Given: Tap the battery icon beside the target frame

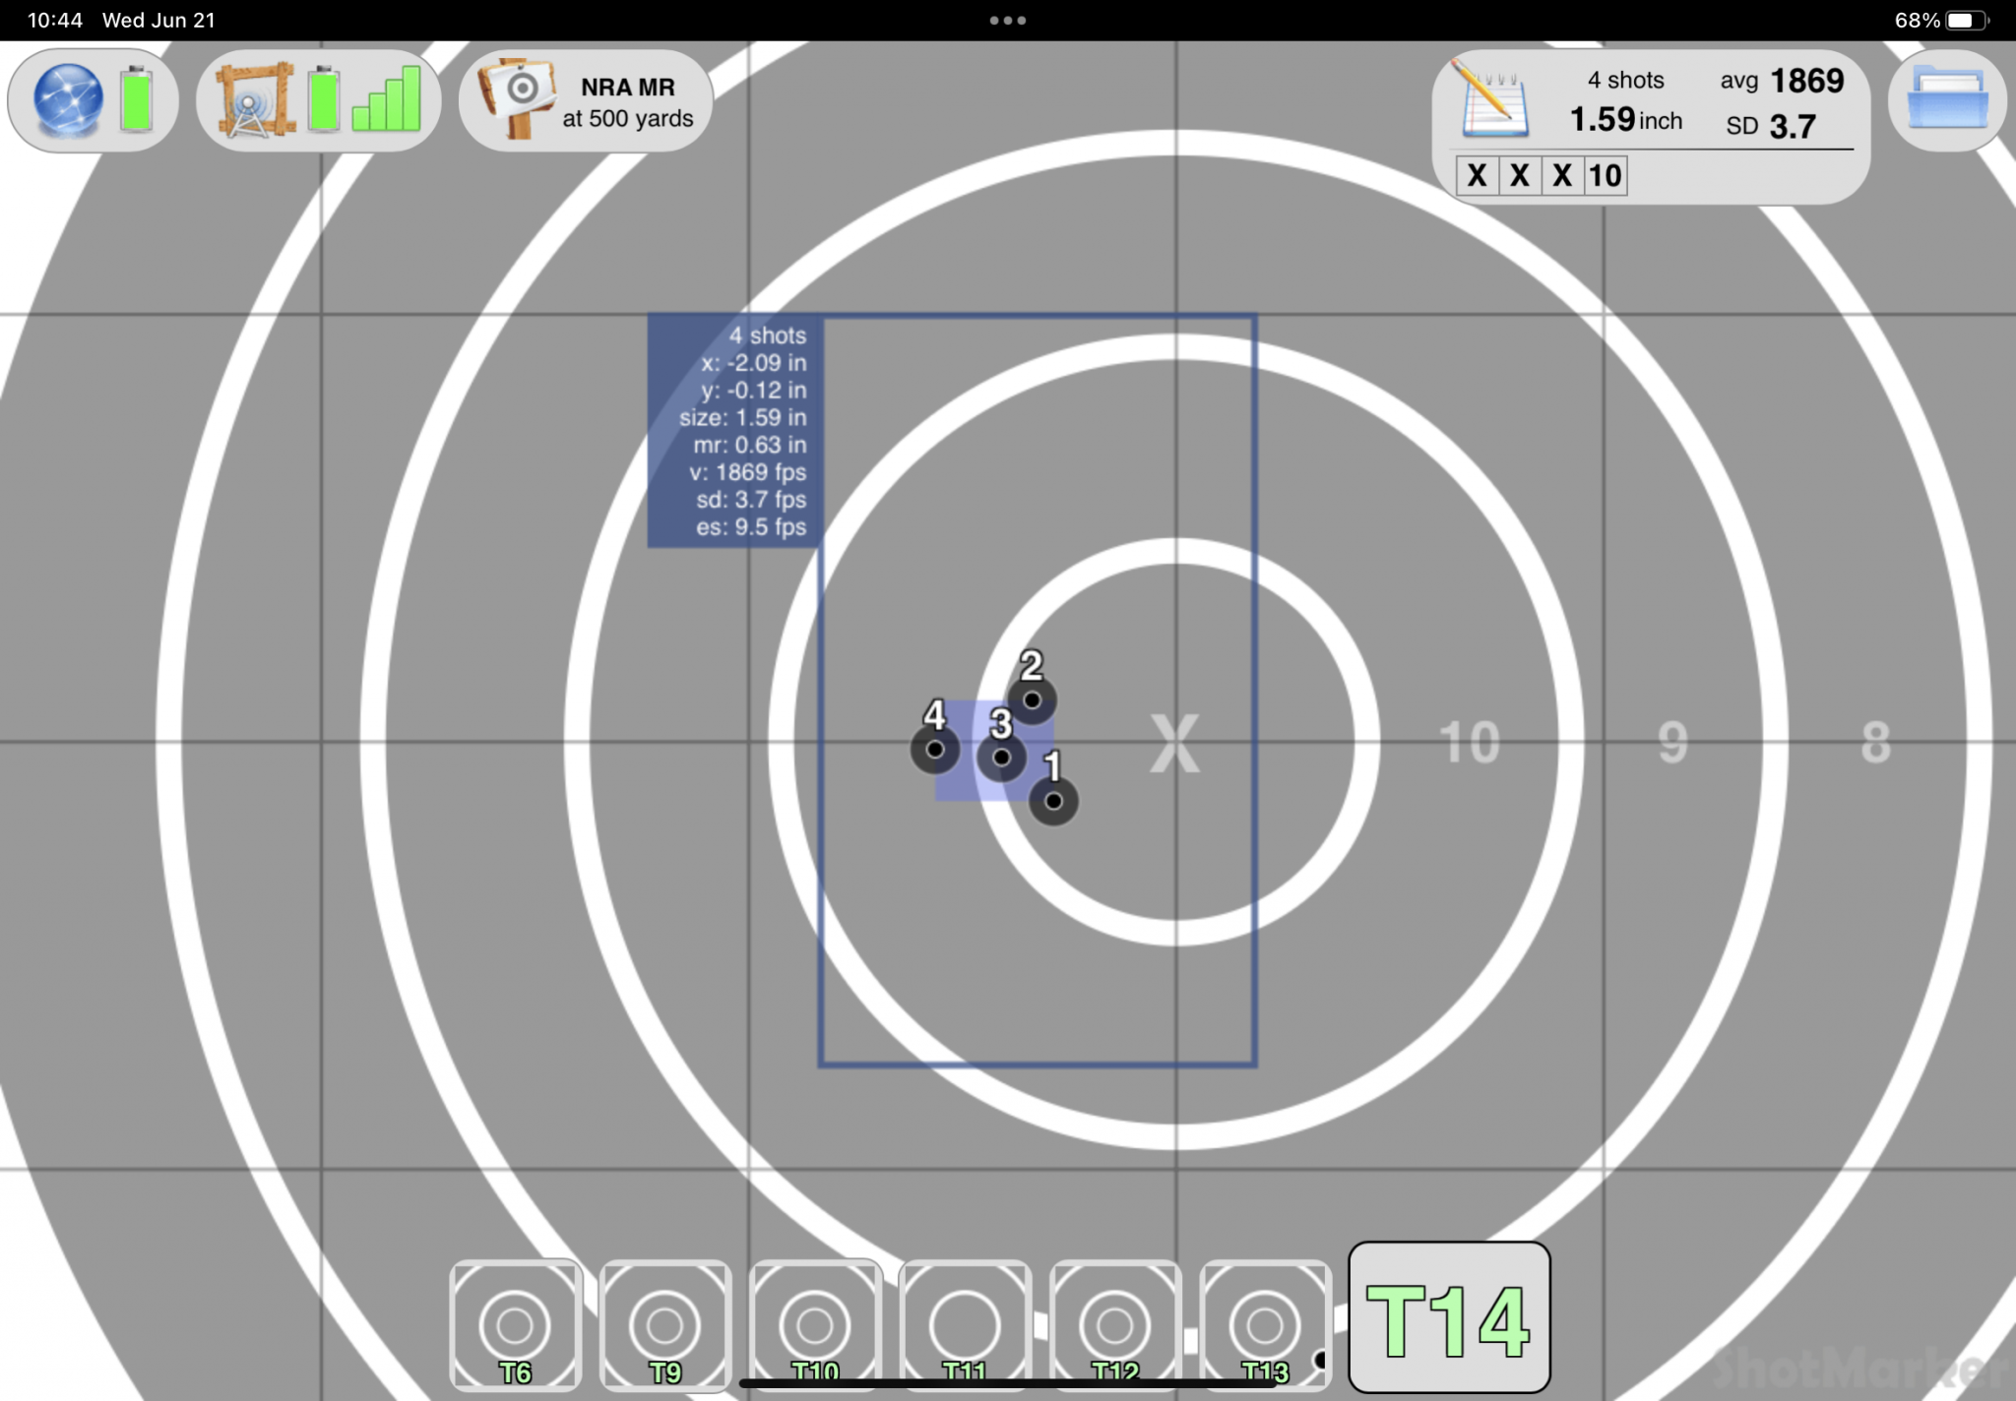Looking at the screenshot, I should 324,98.
